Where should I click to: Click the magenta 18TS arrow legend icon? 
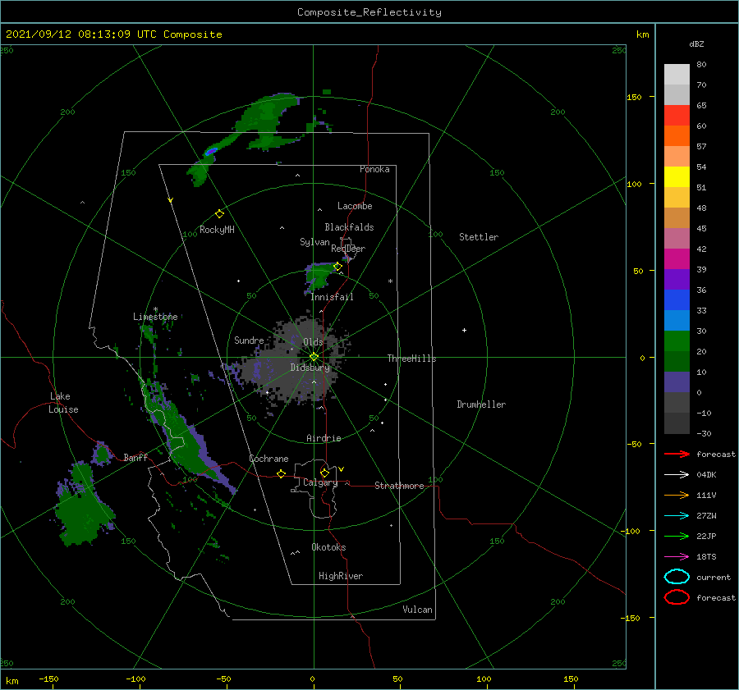pos(677,557)
